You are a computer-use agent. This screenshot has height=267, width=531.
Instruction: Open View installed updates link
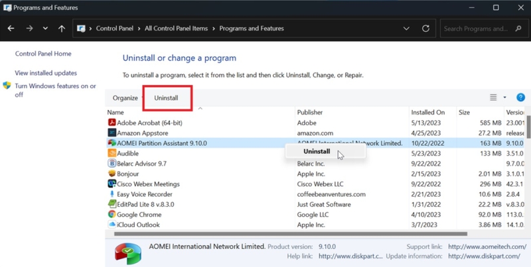pos(46,73)
